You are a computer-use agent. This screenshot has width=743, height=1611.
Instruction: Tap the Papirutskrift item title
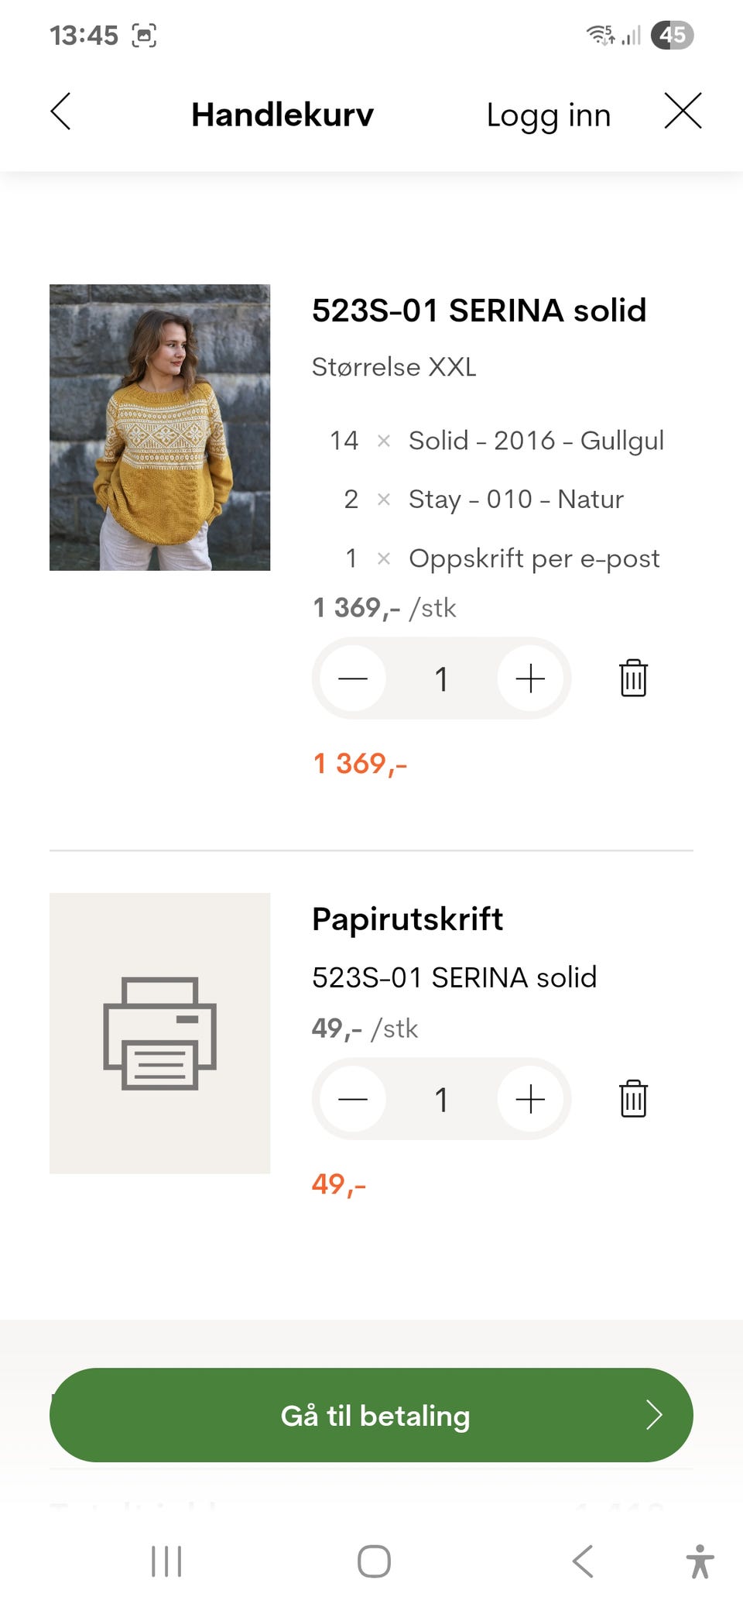pos(407,919)
